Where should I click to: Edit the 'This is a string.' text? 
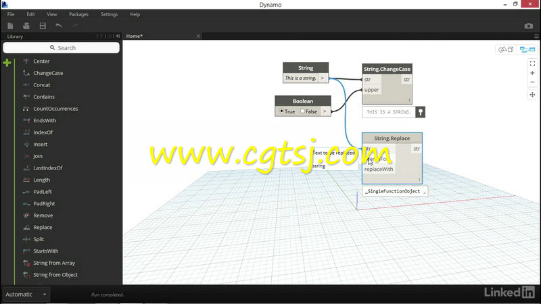(300, 78)
